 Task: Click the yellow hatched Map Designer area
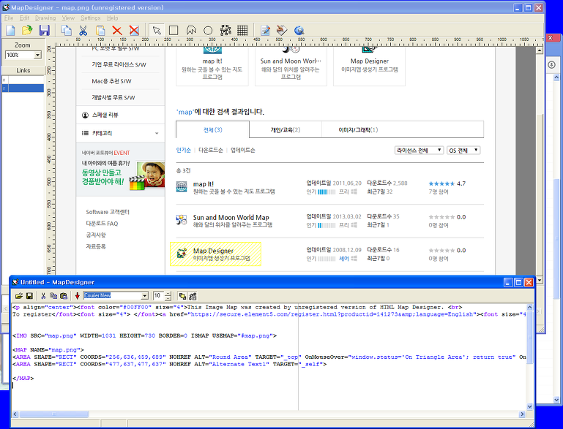(x=215, y=254)
